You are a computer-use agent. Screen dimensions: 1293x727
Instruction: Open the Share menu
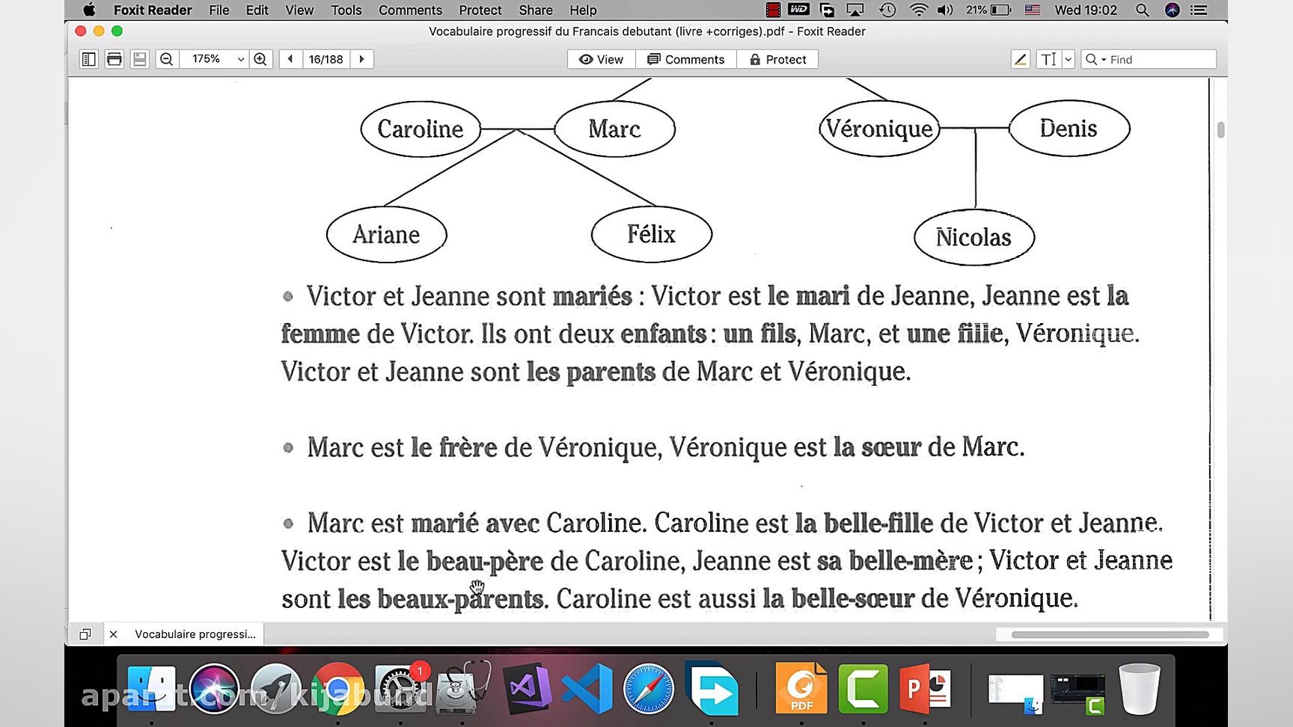tap(536, 10)
